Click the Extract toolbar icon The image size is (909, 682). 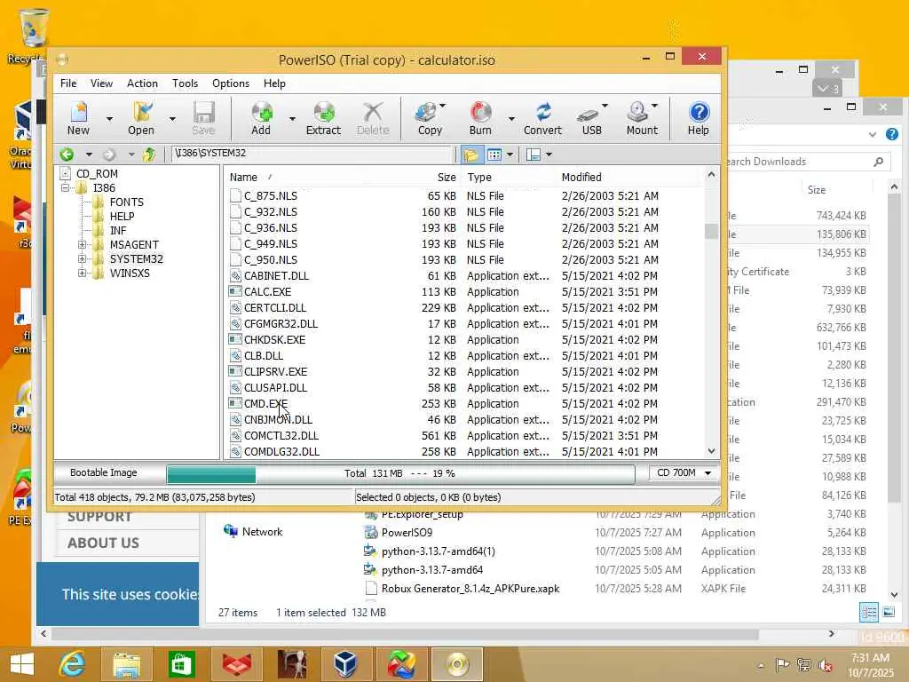[323, 118]
